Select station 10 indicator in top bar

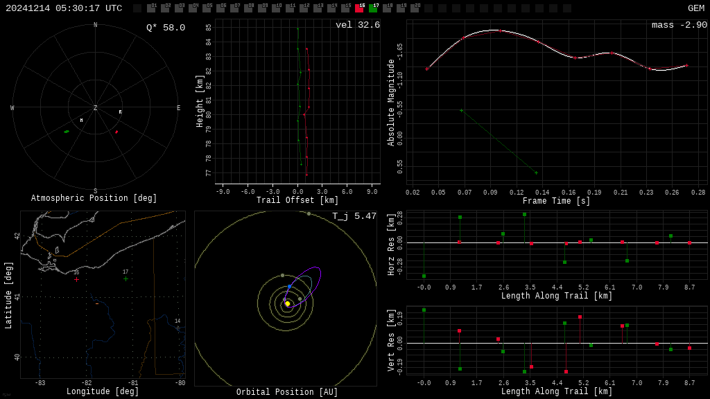point(276,8)
